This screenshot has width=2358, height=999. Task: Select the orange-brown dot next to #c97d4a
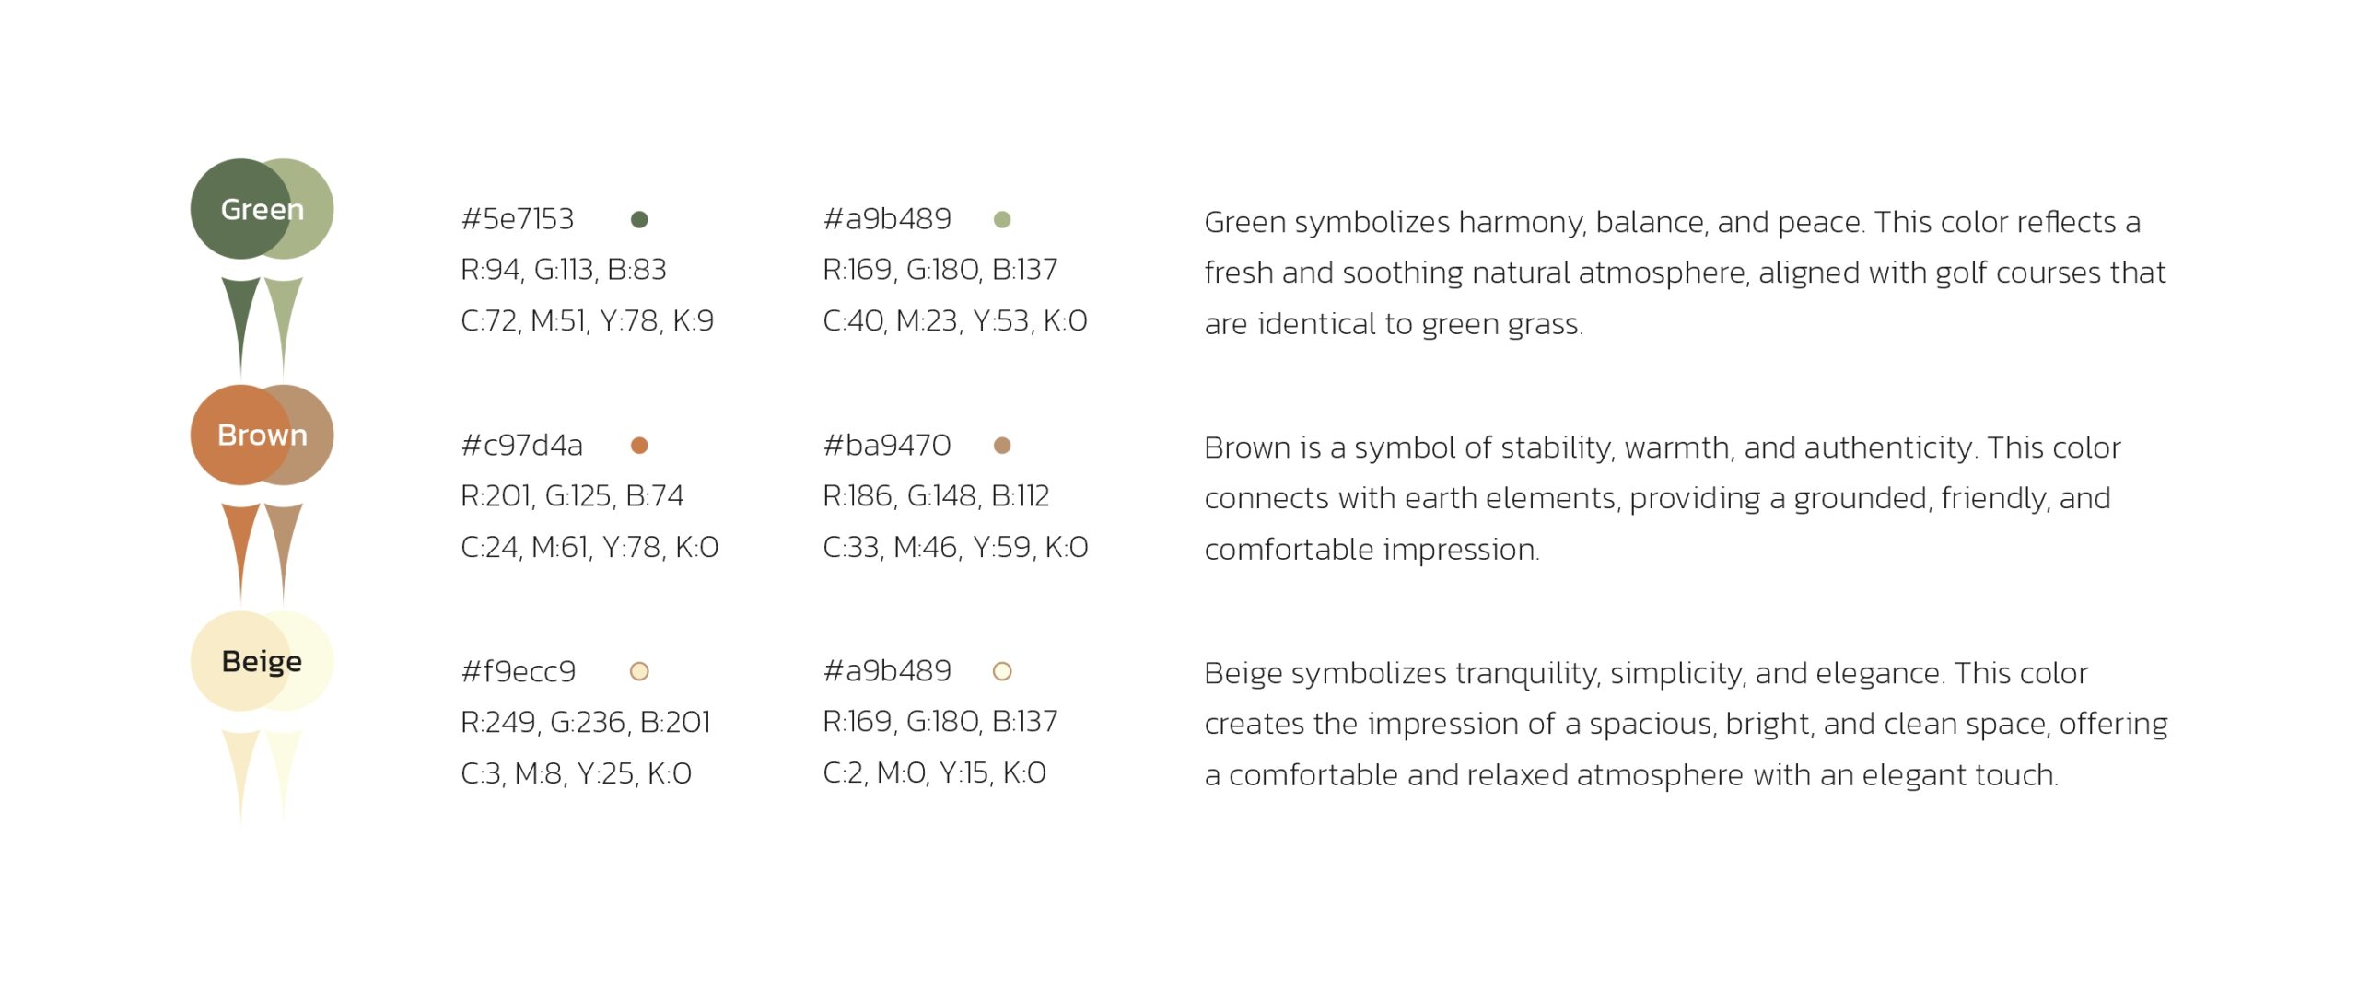[x=639, y=446]
